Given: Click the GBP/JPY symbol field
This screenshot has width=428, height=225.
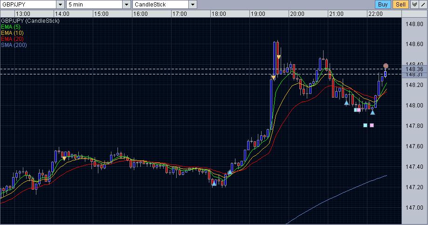Looking at the screenshot, I should (x=28, y=4).
